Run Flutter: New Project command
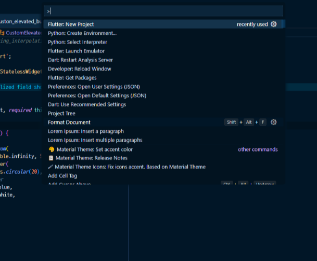Image resolution: width=317 pixels, height=261 pixels. (163, 24)
